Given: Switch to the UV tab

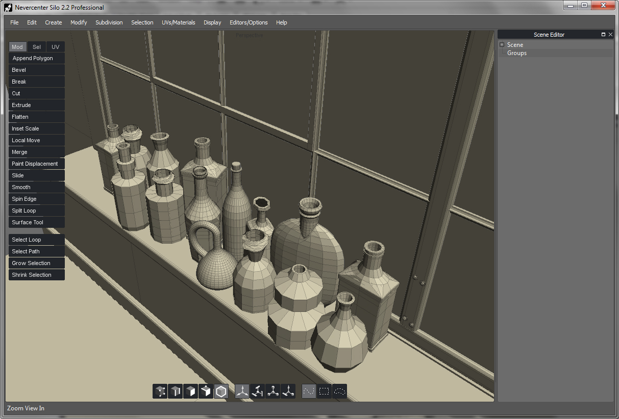Looking at the screenshot, I should [x=56, y=47].
